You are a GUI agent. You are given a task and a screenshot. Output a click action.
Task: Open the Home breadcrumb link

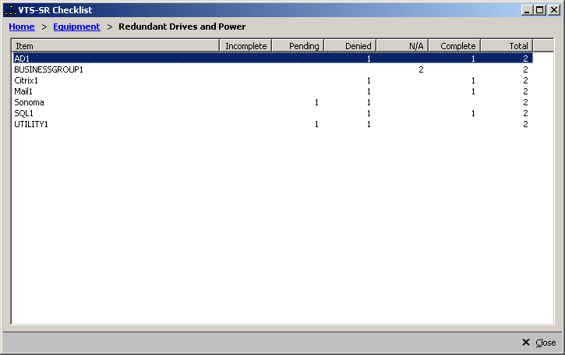[x=21, y=27]
